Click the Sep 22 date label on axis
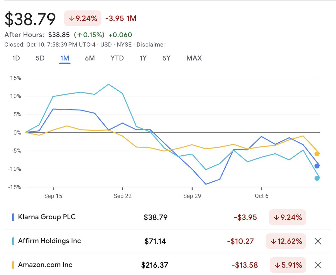The height and width of the screenshot is (275, 336). click(123, 196)
